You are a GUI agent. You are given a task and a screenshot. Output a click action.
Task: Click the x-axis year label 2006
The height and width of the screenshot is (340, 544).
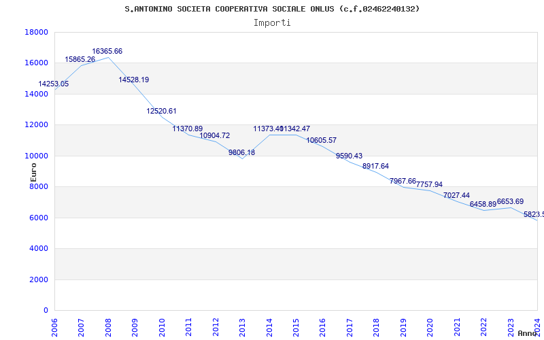click(x=55, y=326)
